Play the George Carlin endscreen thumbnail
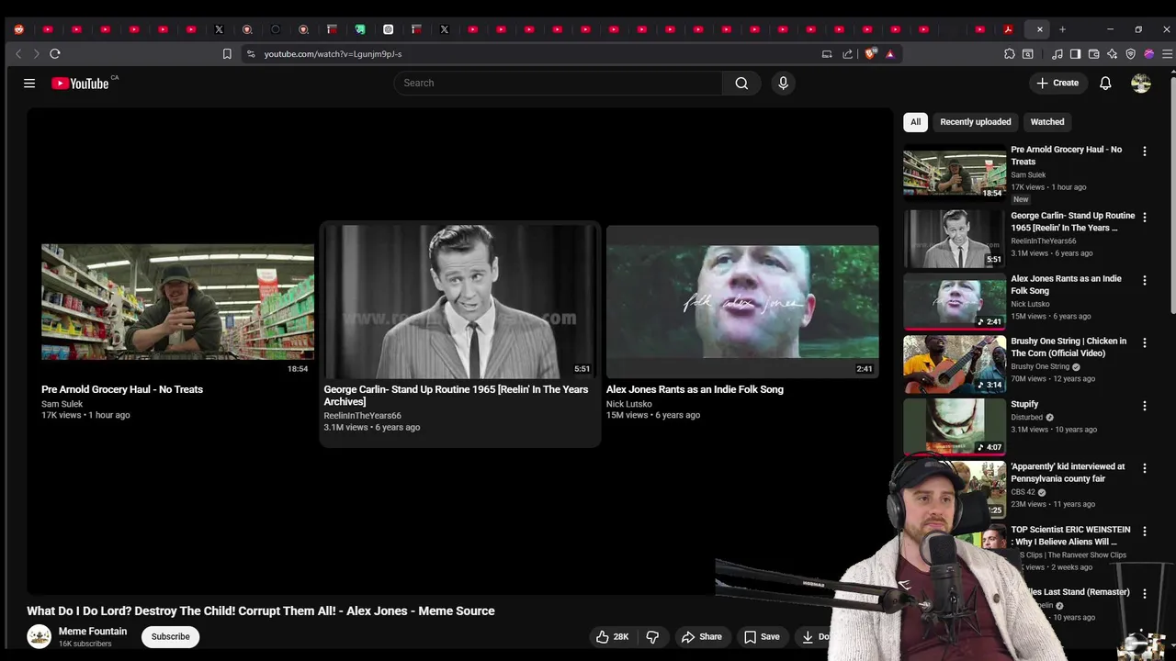1176x661 pixels. coord(459,301)
